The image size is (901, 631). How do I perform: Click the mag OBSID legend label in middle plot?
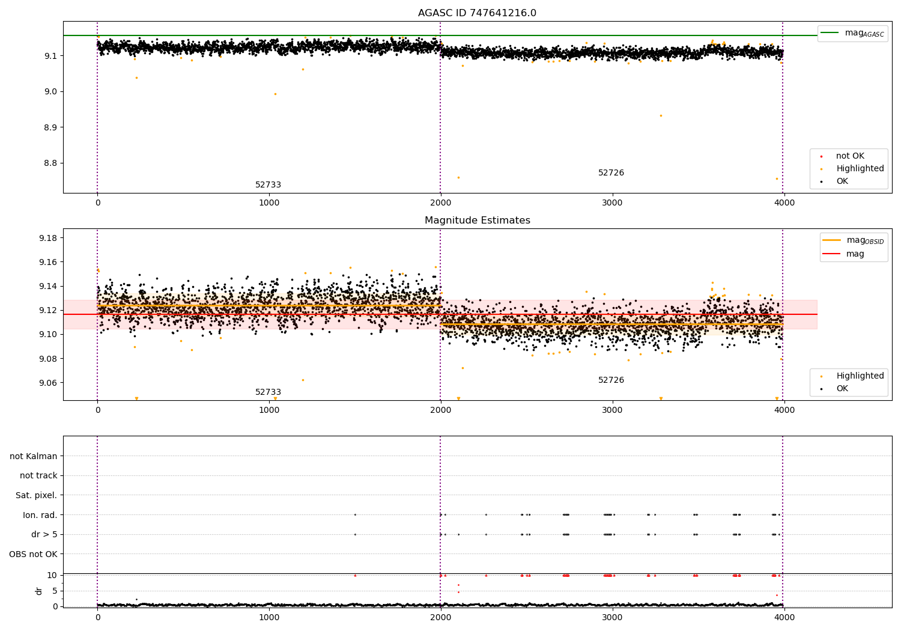coord(865,240)
